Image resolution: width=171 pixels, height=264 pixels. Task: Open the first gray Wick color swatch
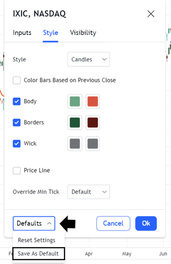pyautogui.click(x=75, y=143)
